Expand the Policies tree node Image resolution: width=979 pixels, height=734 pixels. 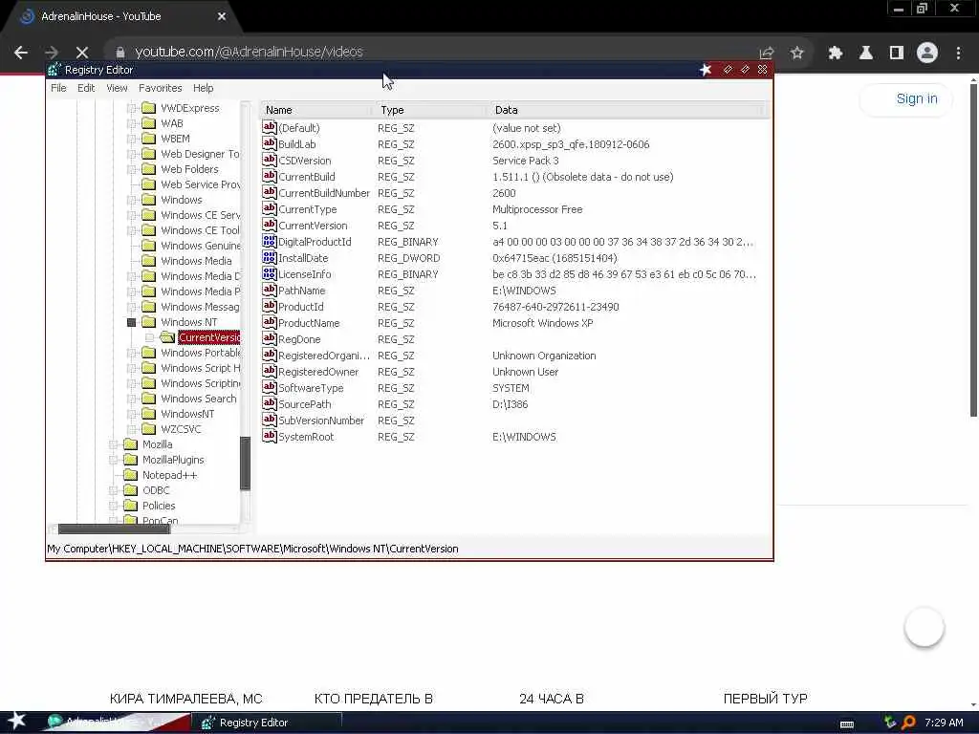tap(113, 506)
